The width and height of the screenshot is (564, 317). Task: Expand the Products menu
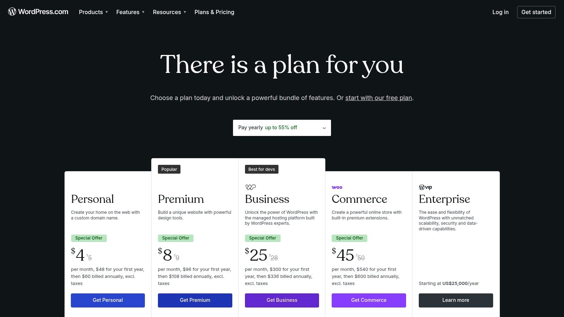point(93,12)
